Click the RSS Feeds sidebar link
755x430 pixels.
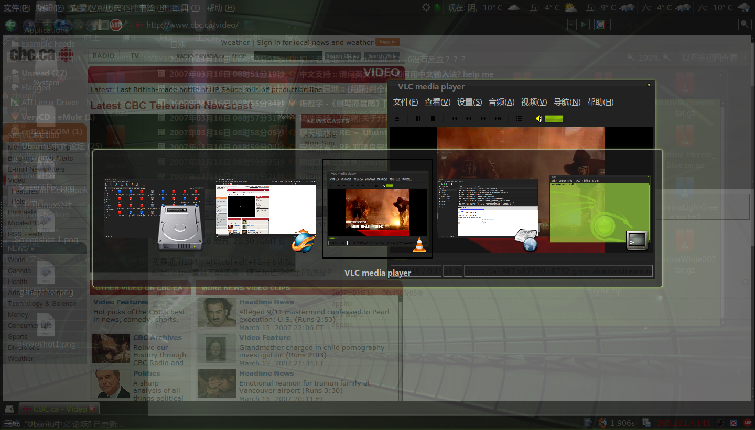25,234
